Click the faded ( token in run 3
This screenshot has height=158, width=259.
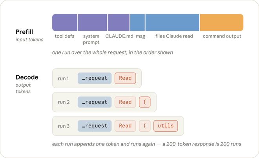[145, 126]
